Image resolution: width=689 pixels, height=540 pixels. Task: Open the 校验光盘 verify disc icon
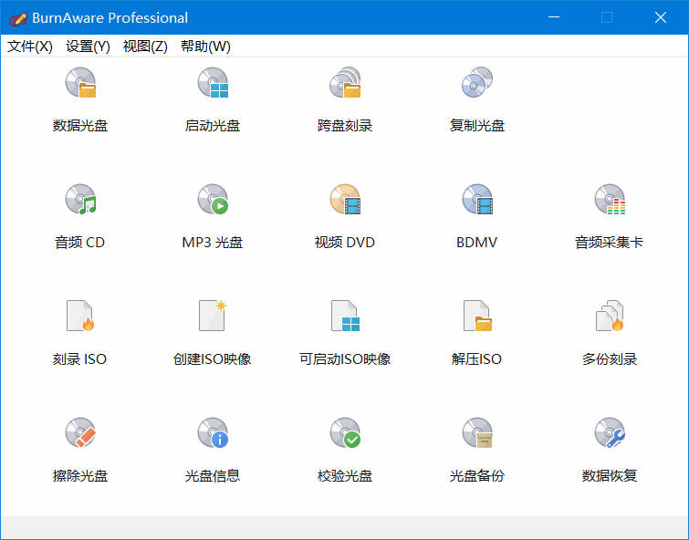point(345,432)
